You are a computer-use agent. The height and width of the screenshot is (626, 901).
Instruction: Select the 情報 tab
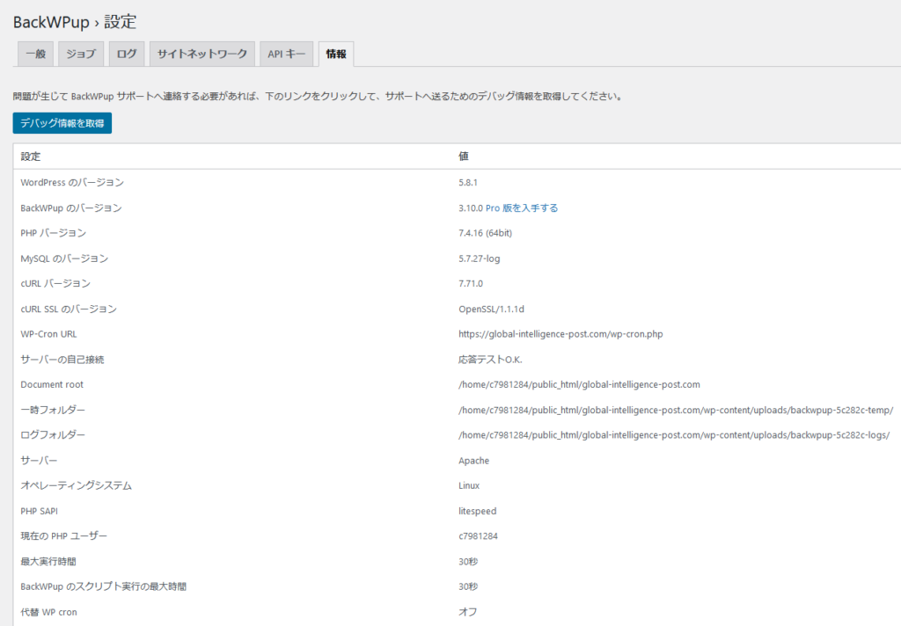(336, 54)
